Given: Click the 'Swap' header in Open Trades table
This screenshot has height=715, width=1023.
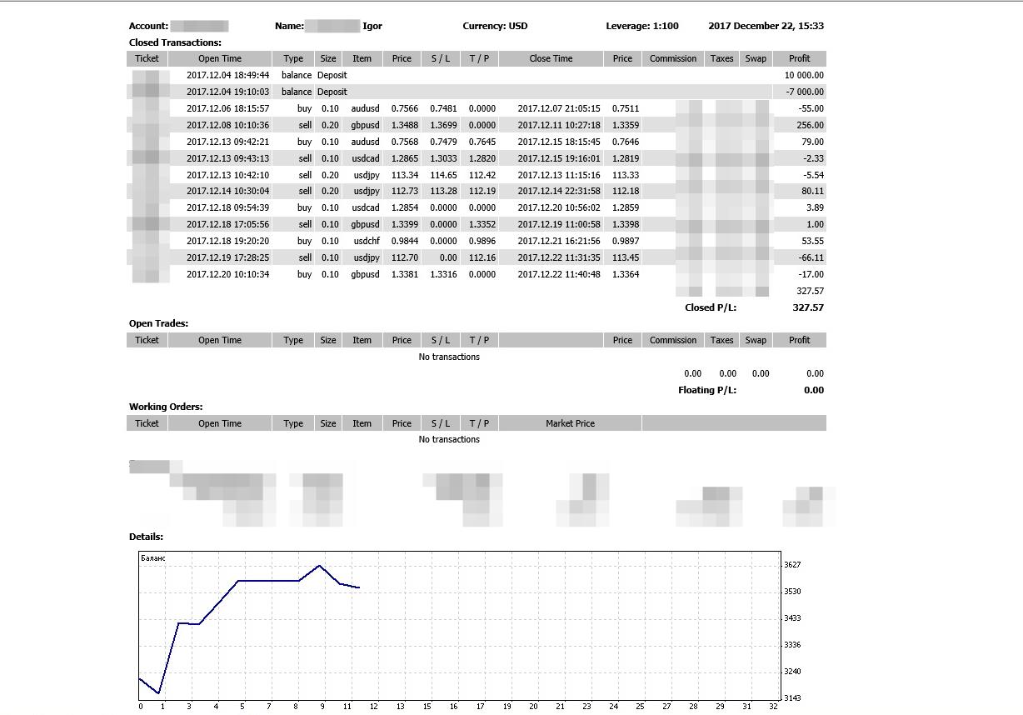Looking at the screenshot, I should tap(756, 340).
